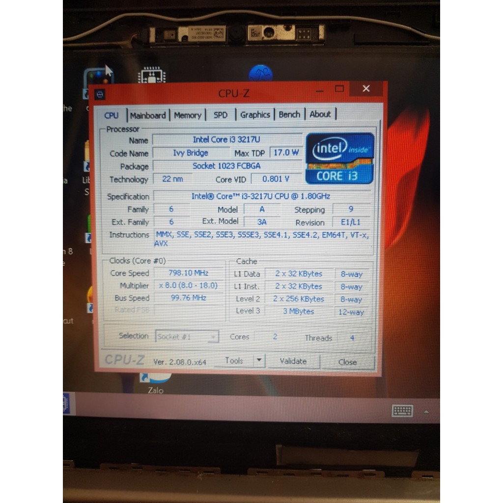Select the SPD tab

pyautogui.click(x=221, y=115)
